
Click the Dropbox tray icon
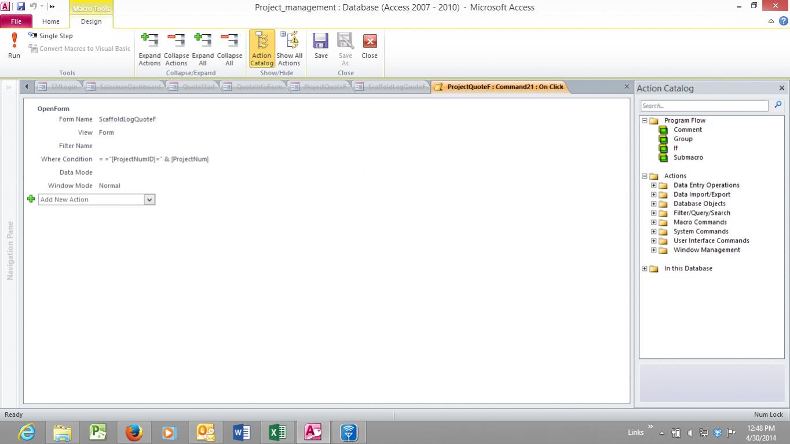[718, 432]
